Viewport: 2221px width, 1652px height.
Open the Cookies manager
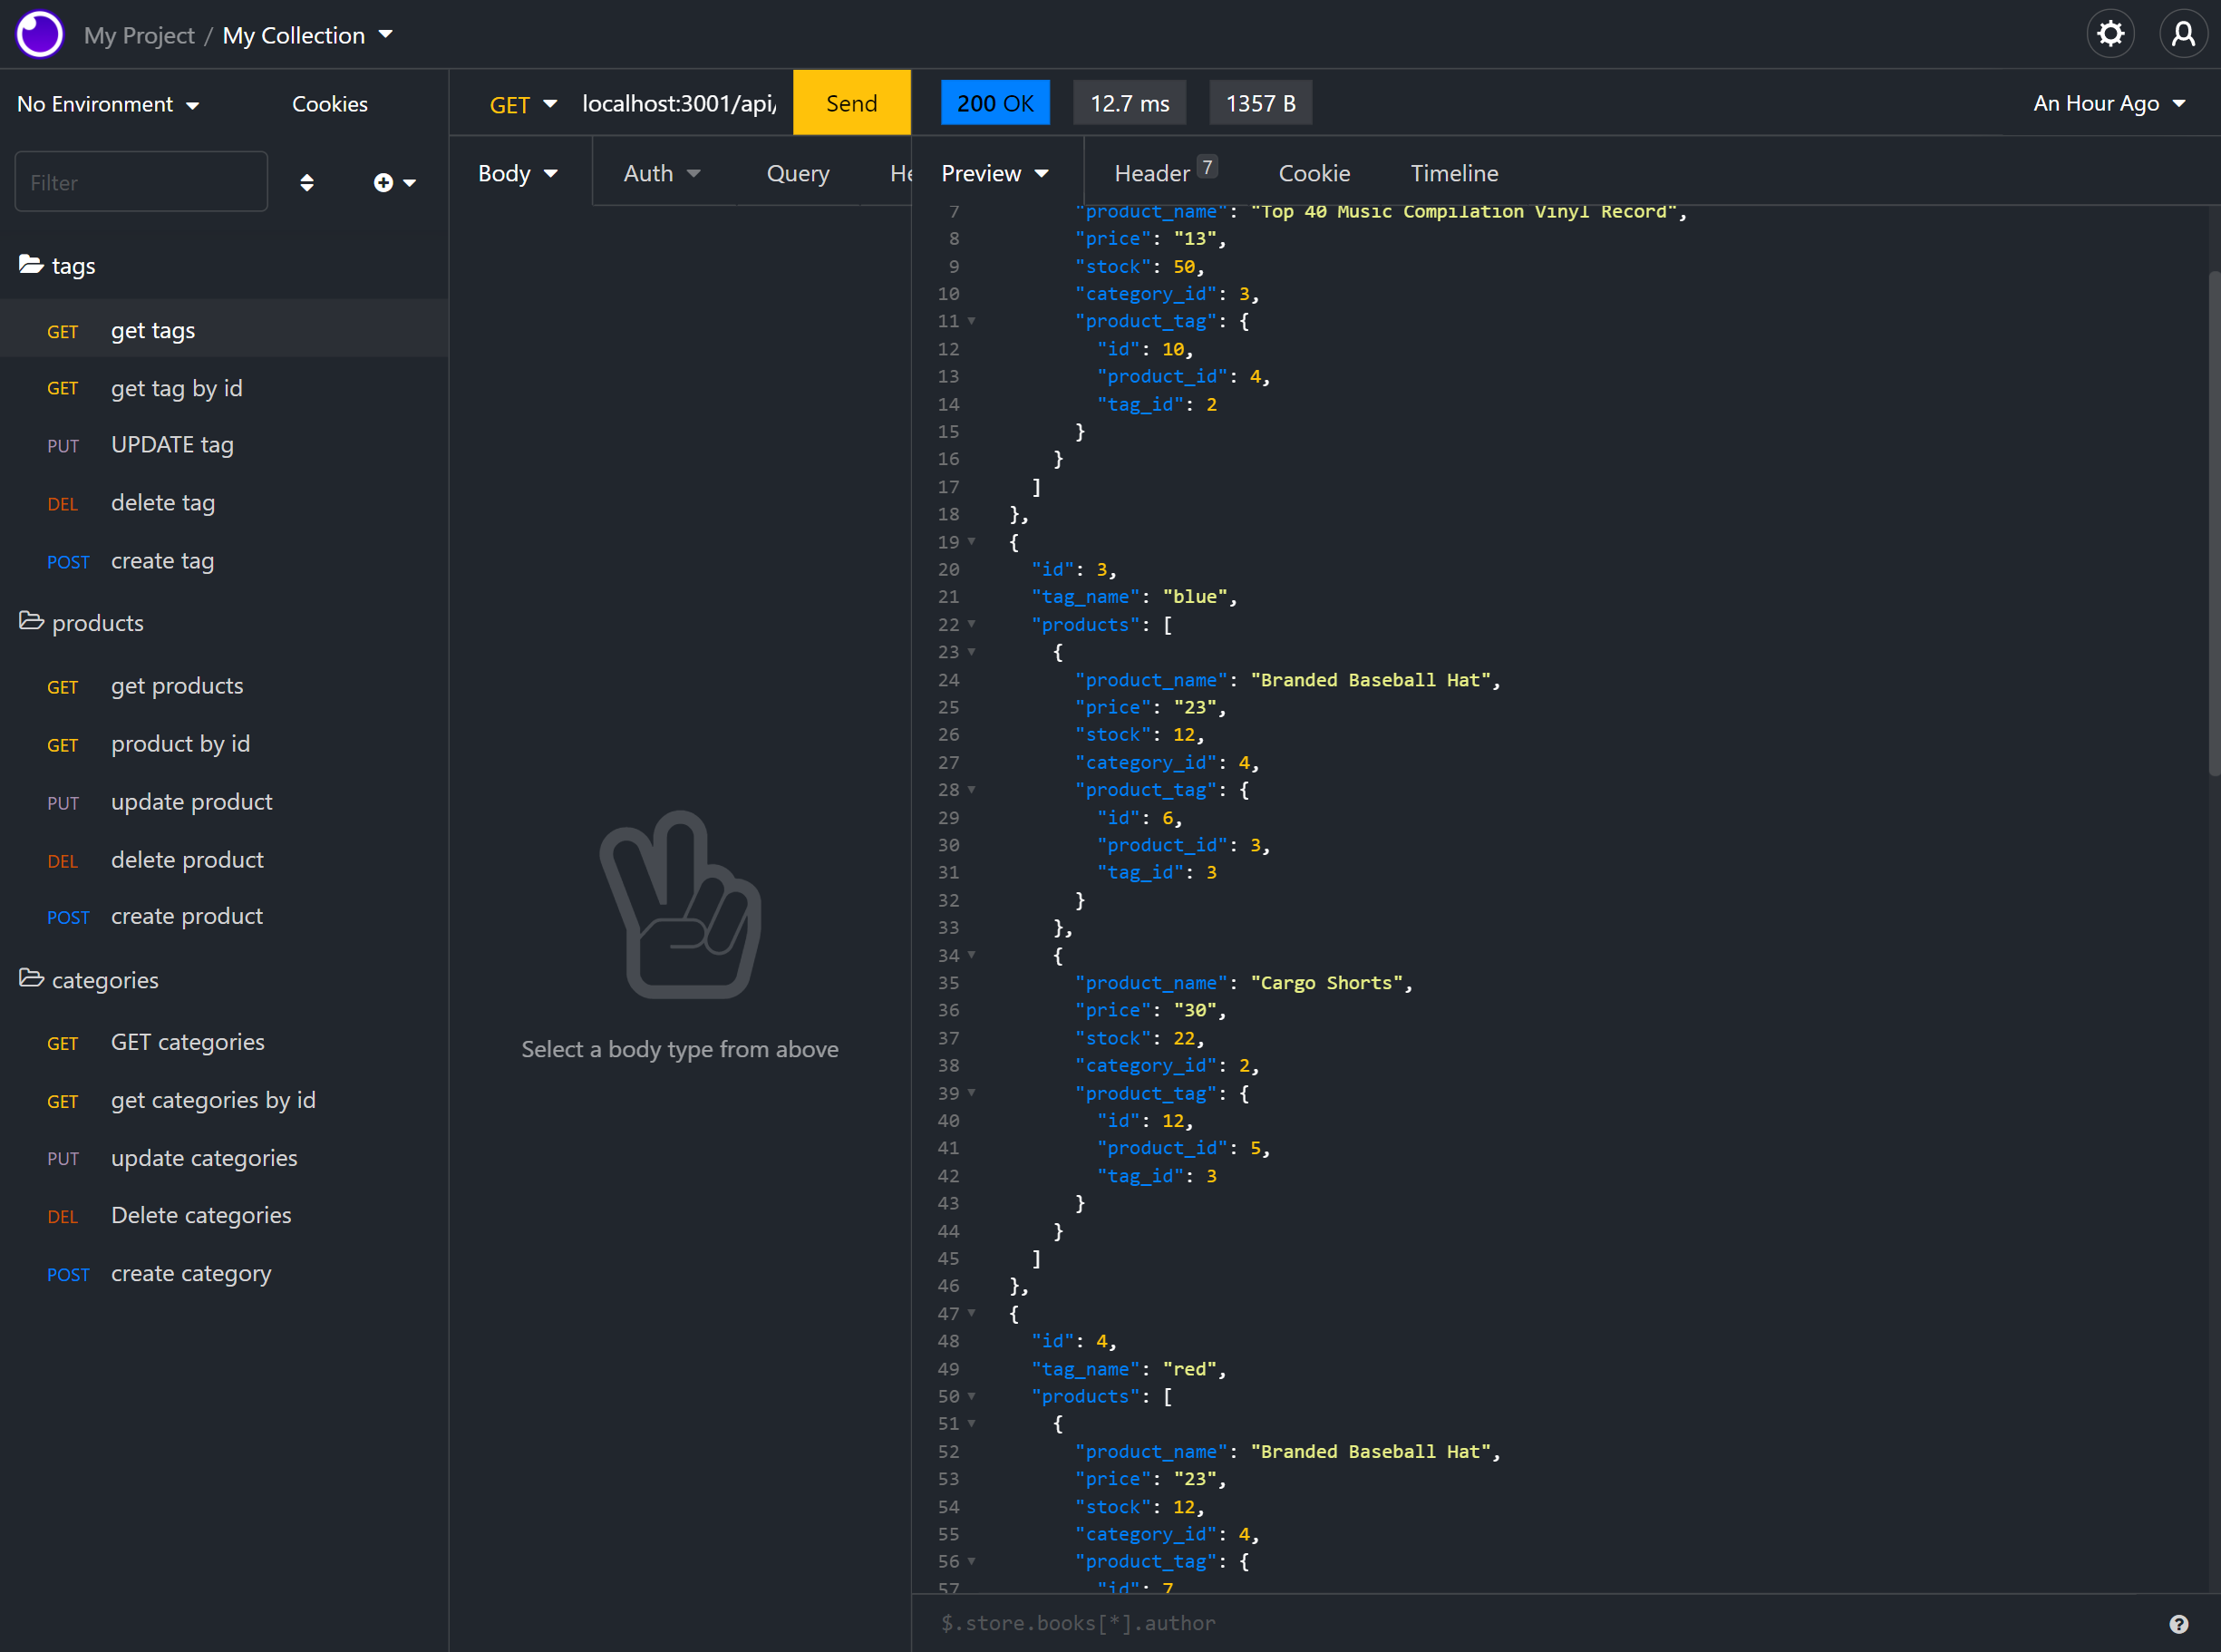329,103
